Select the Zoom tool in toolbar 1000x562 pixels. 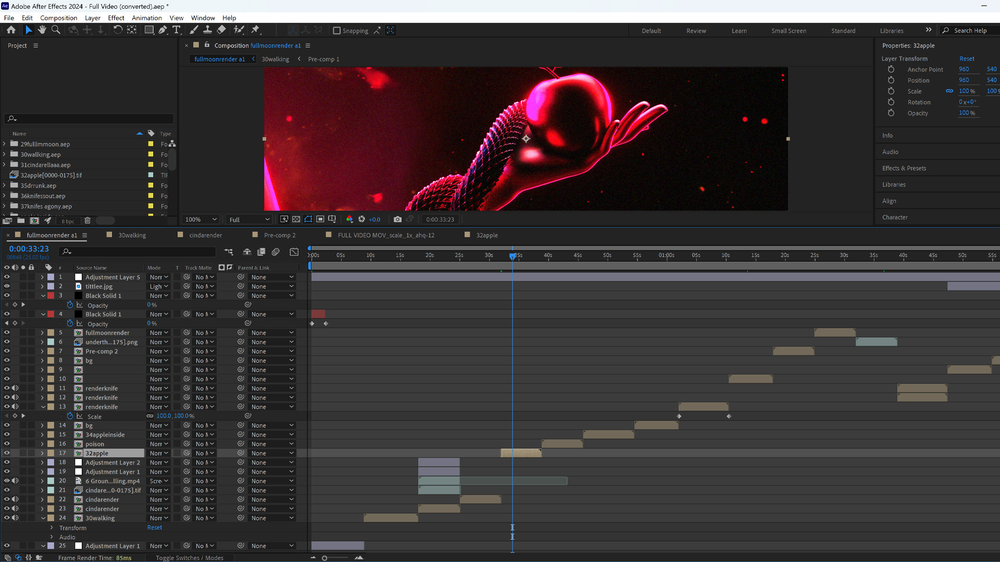[56, 30]
